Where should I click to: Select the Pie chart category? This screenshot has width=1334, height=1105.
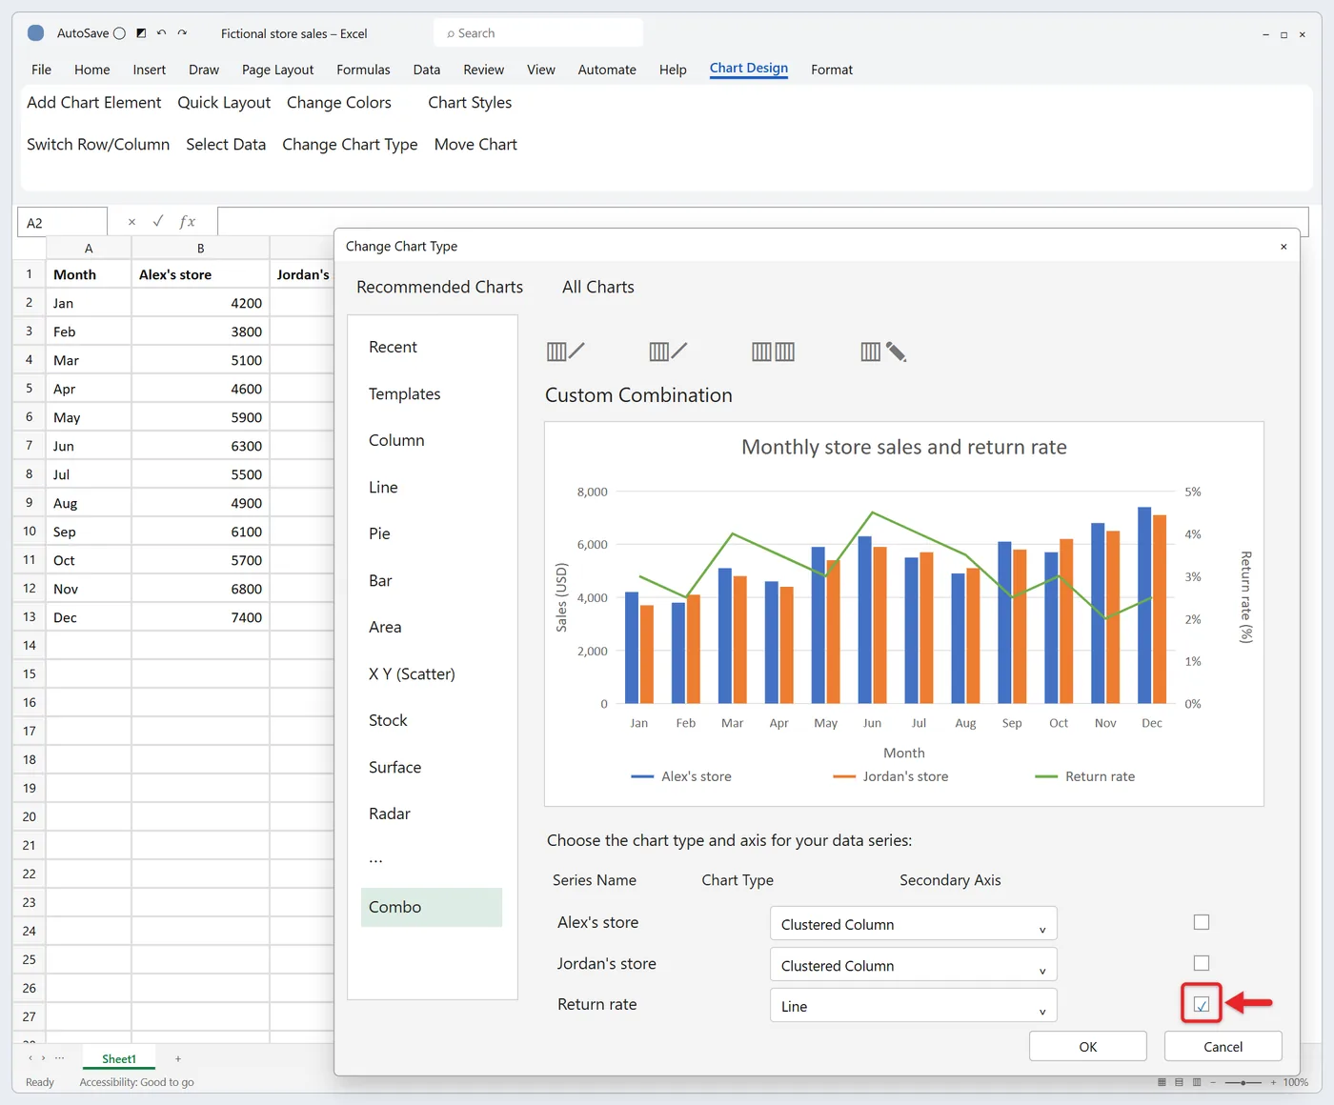point(379,533)
